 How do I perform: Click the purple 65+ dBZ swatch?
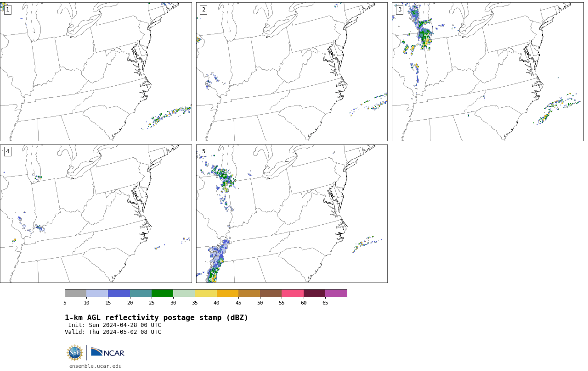click(x=336, y=293)
